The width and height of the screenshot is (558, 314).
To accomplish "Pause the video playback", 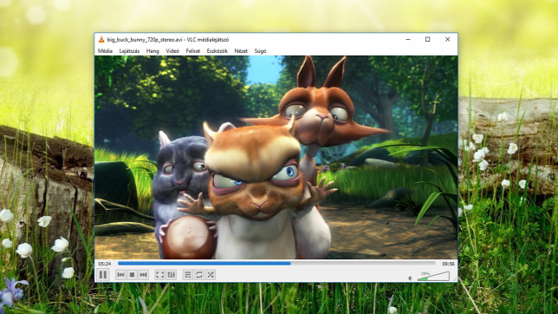I will click(103, 275).
